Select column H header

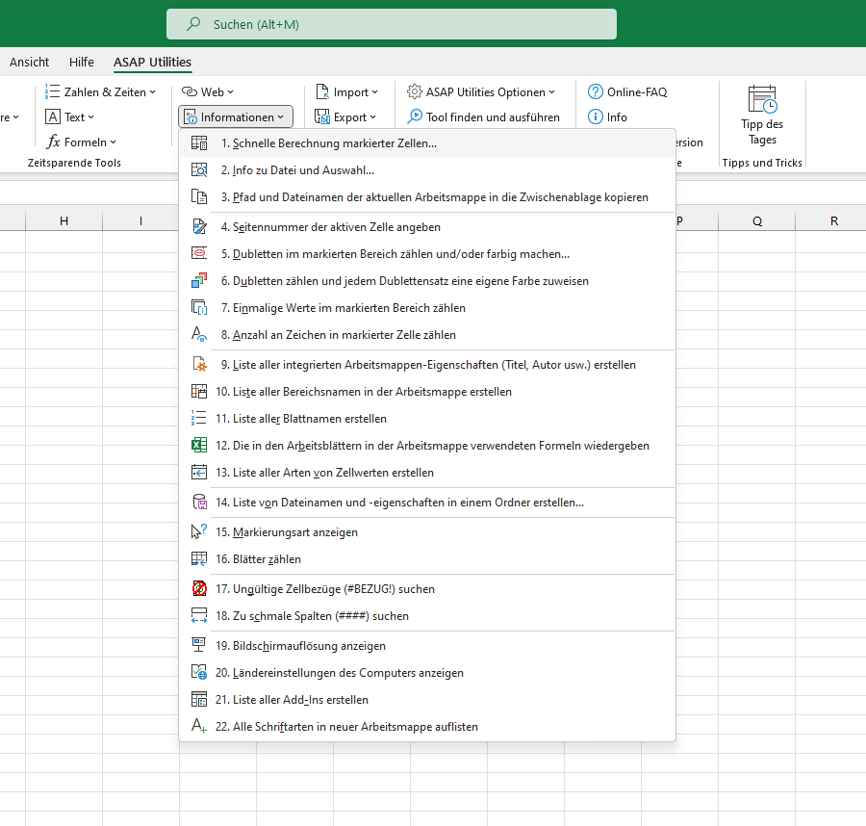point(64,221)
